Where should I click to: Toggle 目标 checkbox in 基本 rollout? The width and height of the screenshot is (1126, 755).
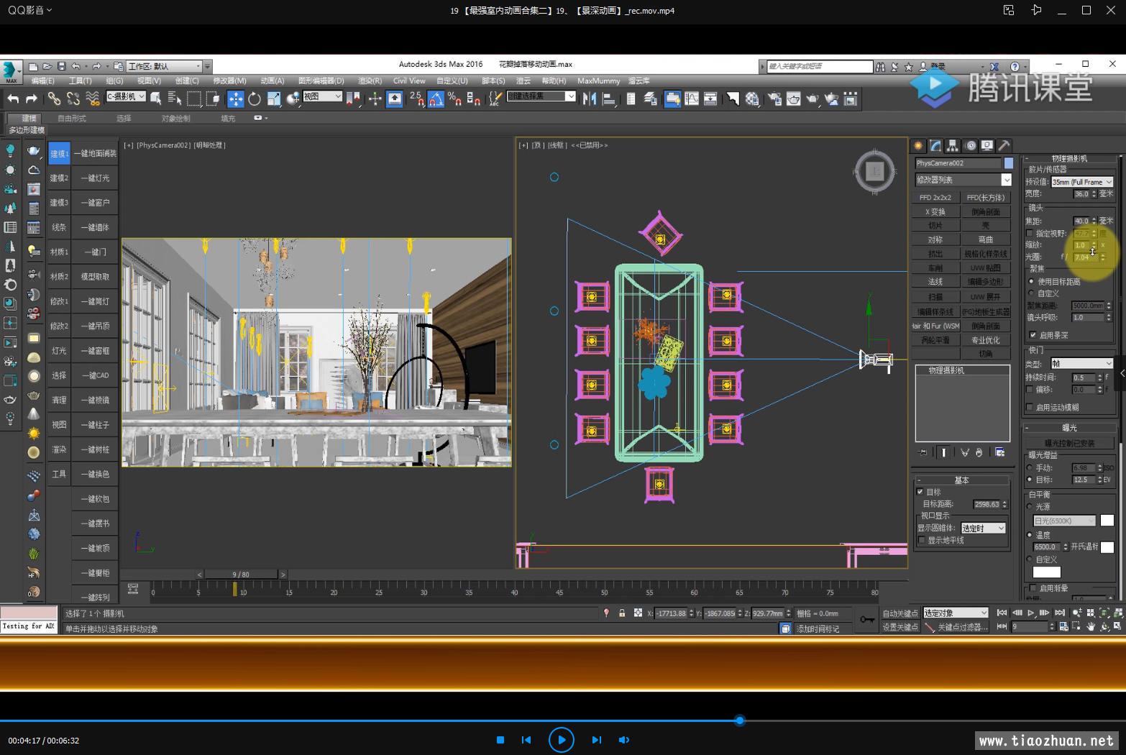920,492
